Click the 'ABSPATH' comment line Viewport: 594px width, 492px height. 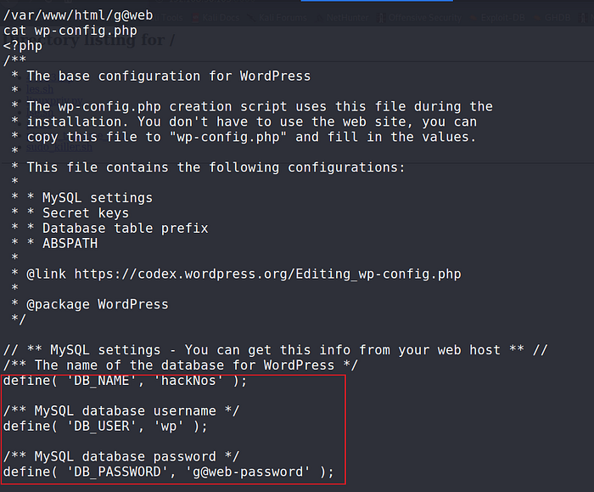70,243
